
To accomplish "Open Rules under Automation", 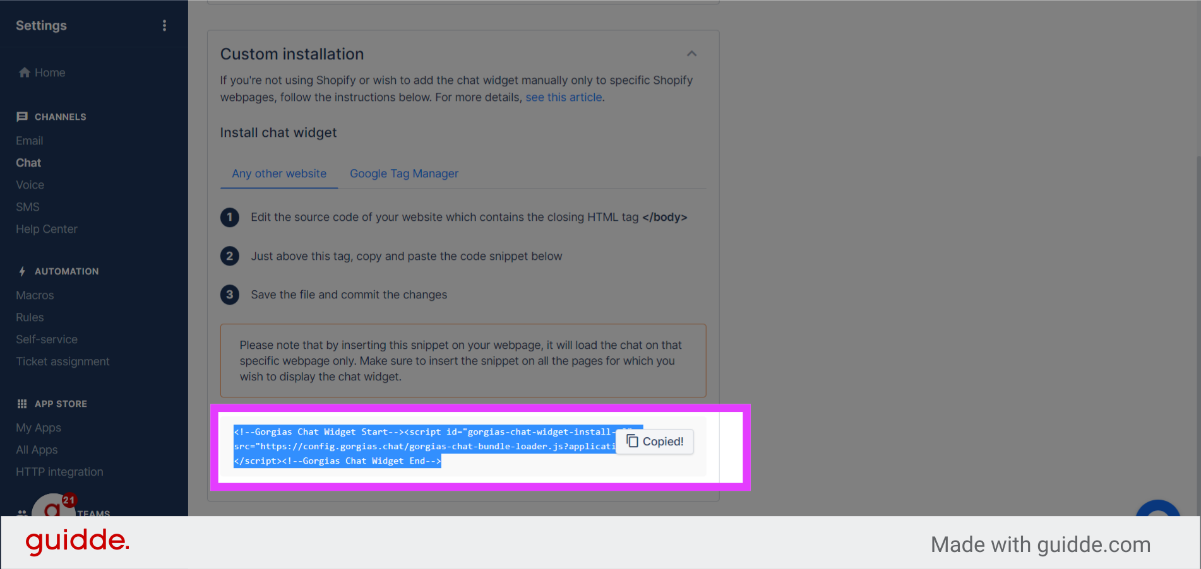I will tap(30, 317).
